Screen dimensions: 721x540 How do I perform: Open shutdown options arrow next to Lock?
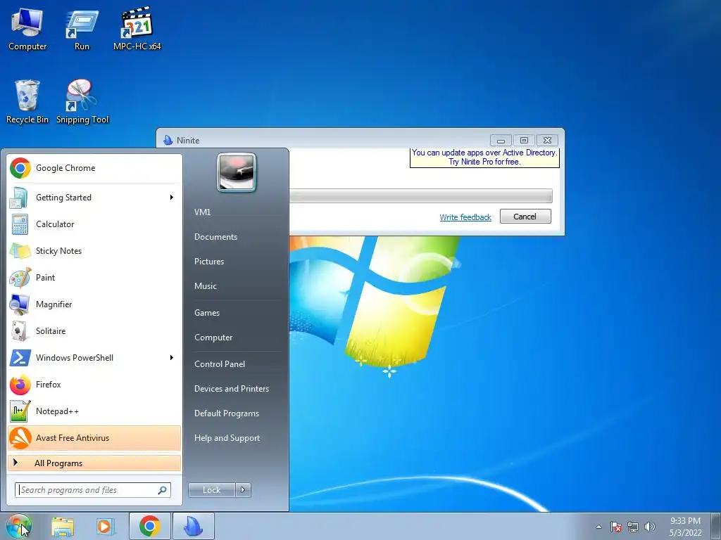[x=243, y=490]
